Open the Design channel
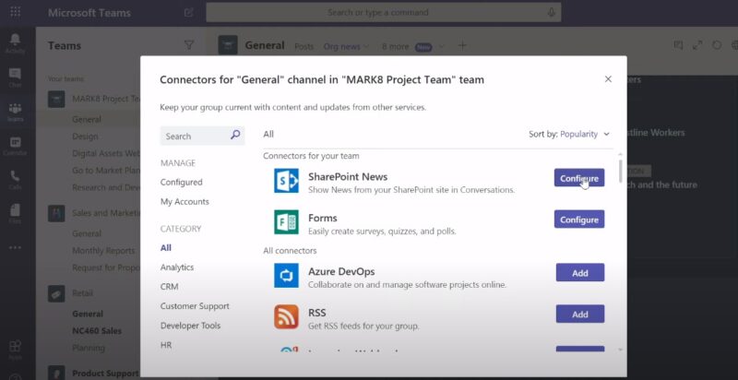This screenshot has width=738, height=380. 85,137
